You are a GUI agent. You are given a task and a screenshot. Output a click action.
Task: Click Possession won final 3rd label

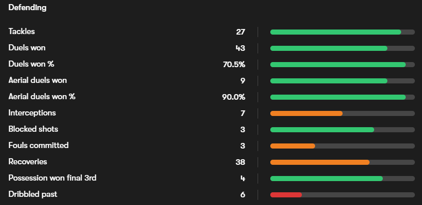52,178
